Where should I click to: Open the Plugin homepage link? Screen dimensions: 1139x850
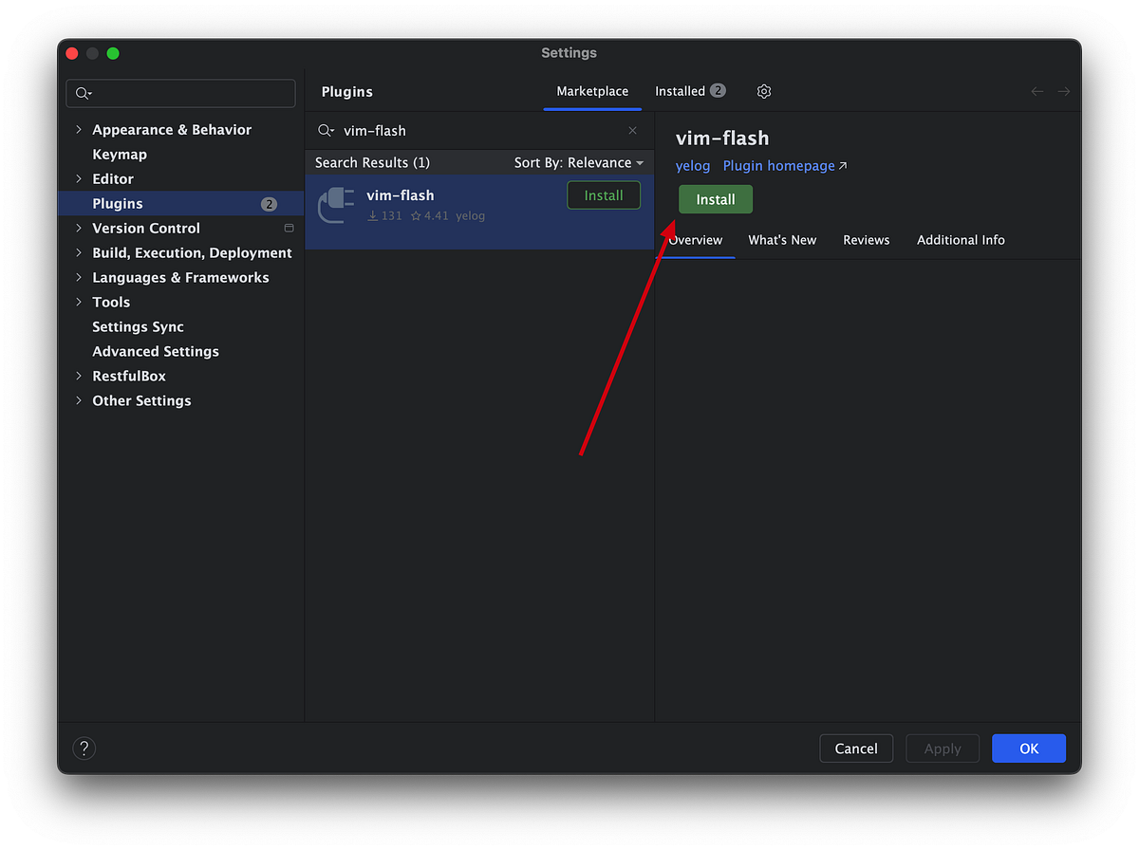[x=777, y=165]
